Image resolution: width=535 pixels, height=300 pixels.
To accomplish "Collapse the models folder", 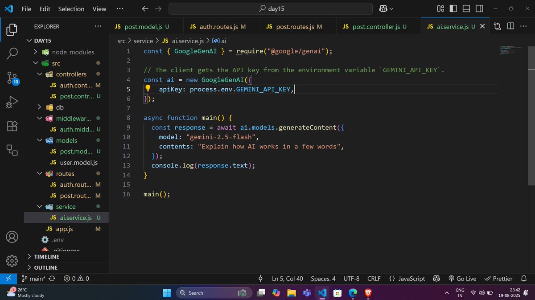I will pos(67,140).
